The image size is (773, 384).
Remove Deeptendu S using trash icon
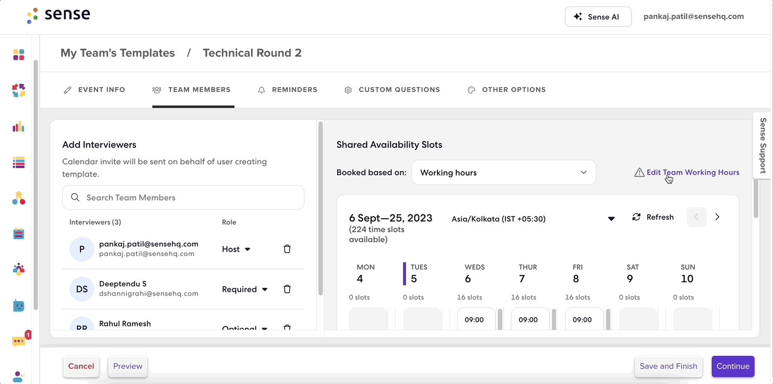[287, 289]
